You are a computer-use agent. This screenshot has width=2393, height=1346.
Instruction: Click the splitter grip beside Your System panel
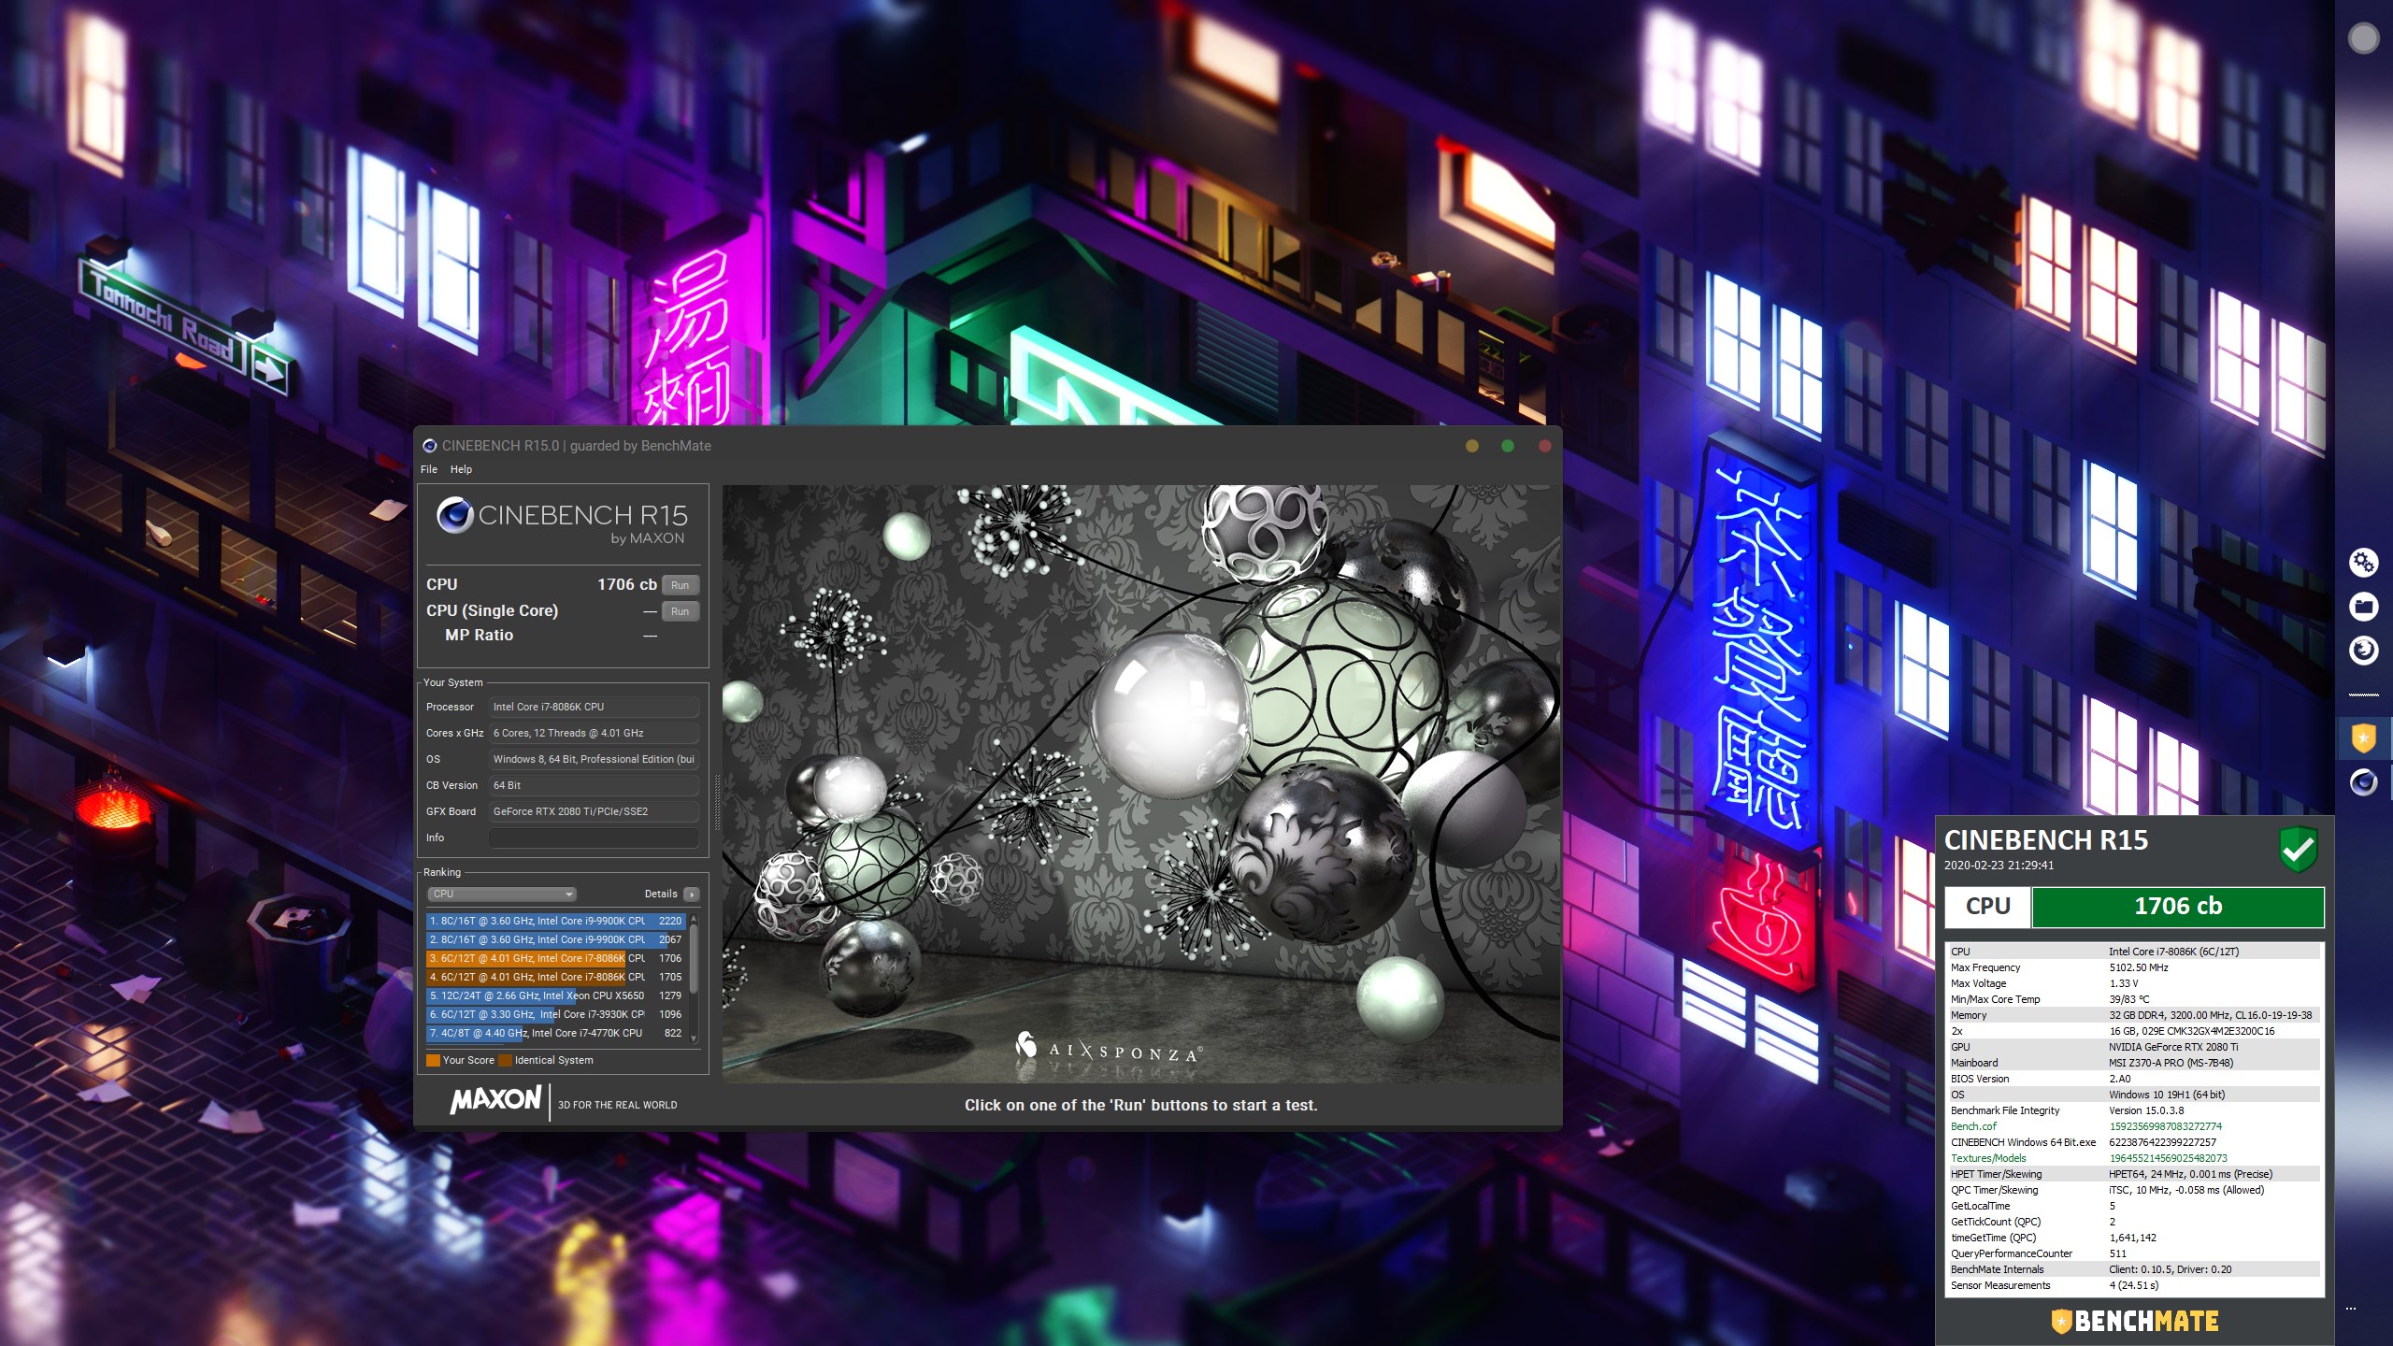point(716,803)
